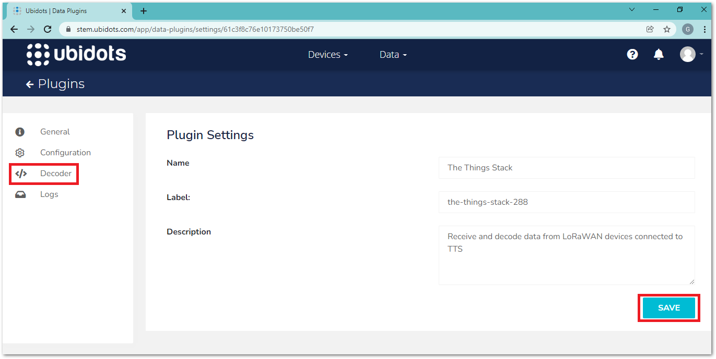Open the help question mark icon
Image resolution: width=716 pixels, height=359 pixels.
coord(632,55)
